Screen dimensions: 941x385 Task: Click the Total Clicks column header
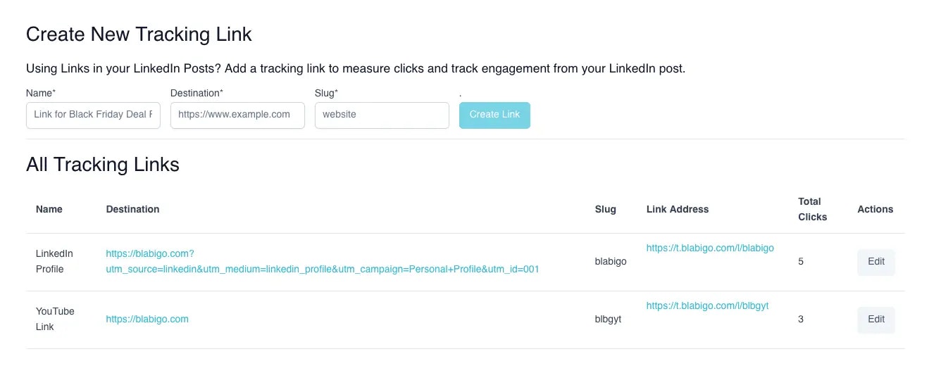[x=812, y=209]
